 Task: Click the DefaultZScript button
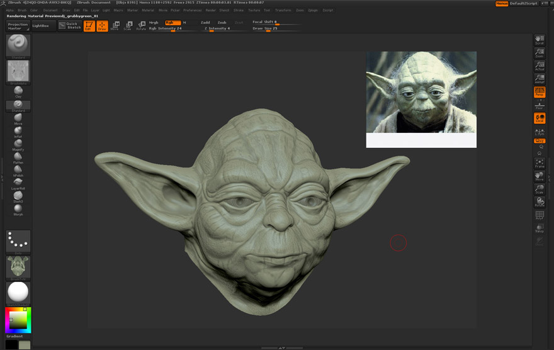(x=524, y=4)
